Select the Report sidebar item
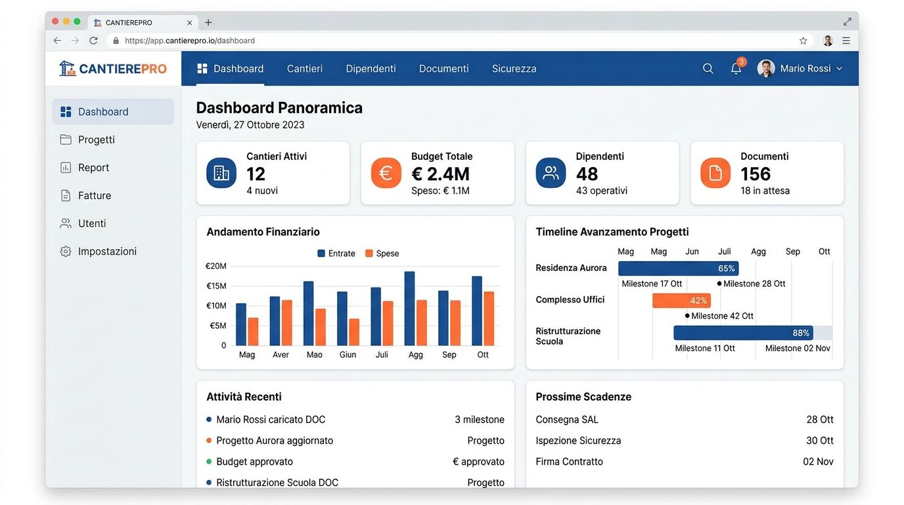This screenshot has height=505, width=904. pyautogui.click(x=92, y=167)
